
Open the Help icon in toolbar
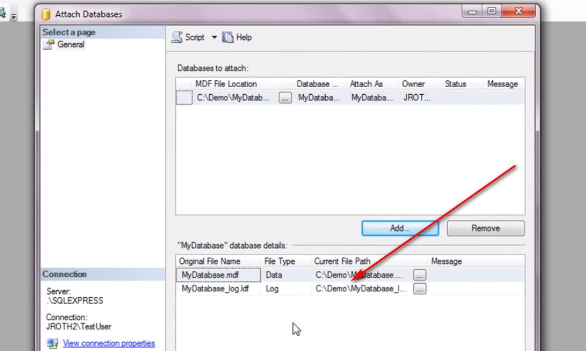228,37
